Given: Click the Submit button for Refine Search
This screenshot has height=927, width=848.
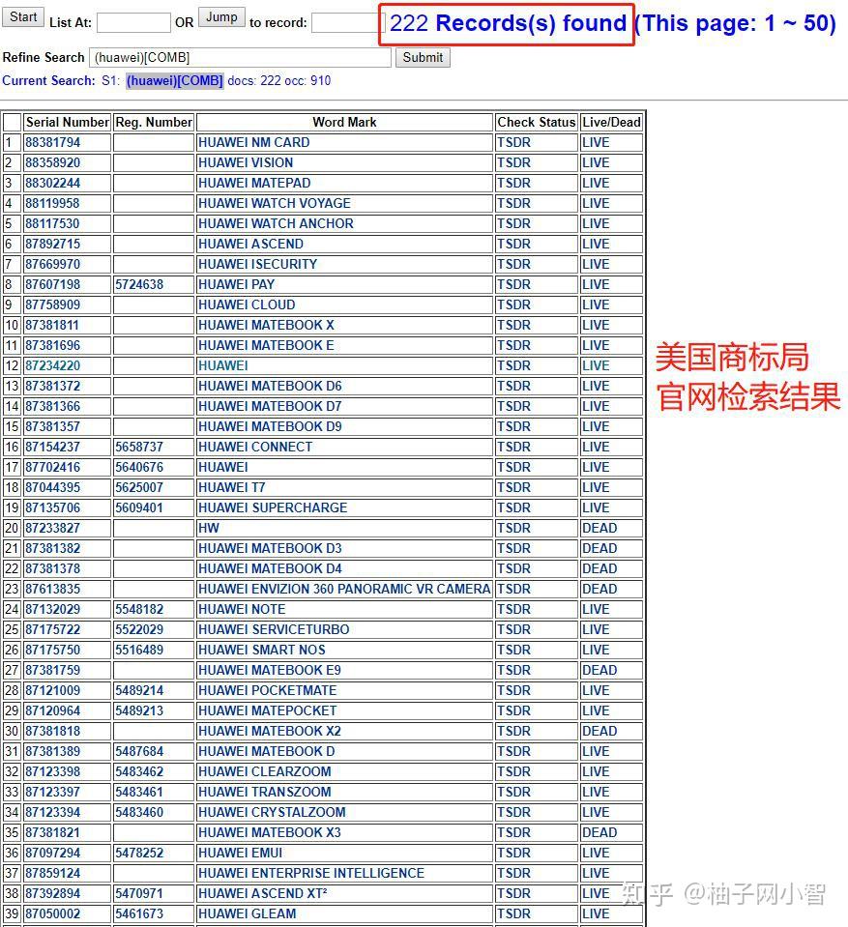Looking at the screenshot, I should [423, 57].
